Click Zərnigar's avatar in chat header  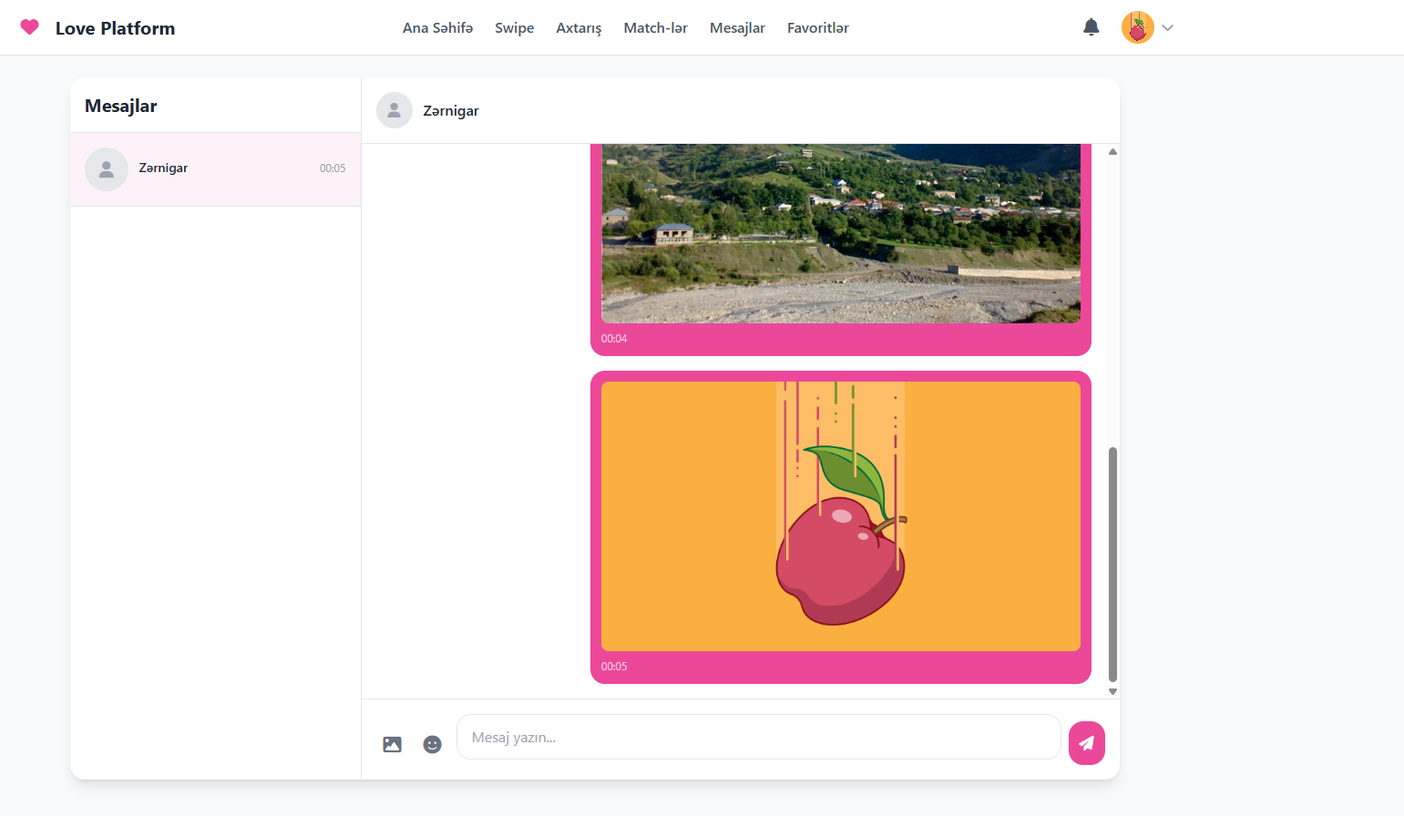point(394,110)
